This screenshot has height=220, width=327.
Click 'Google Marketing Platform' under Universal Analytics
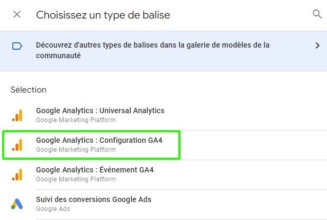pos(76,120)
